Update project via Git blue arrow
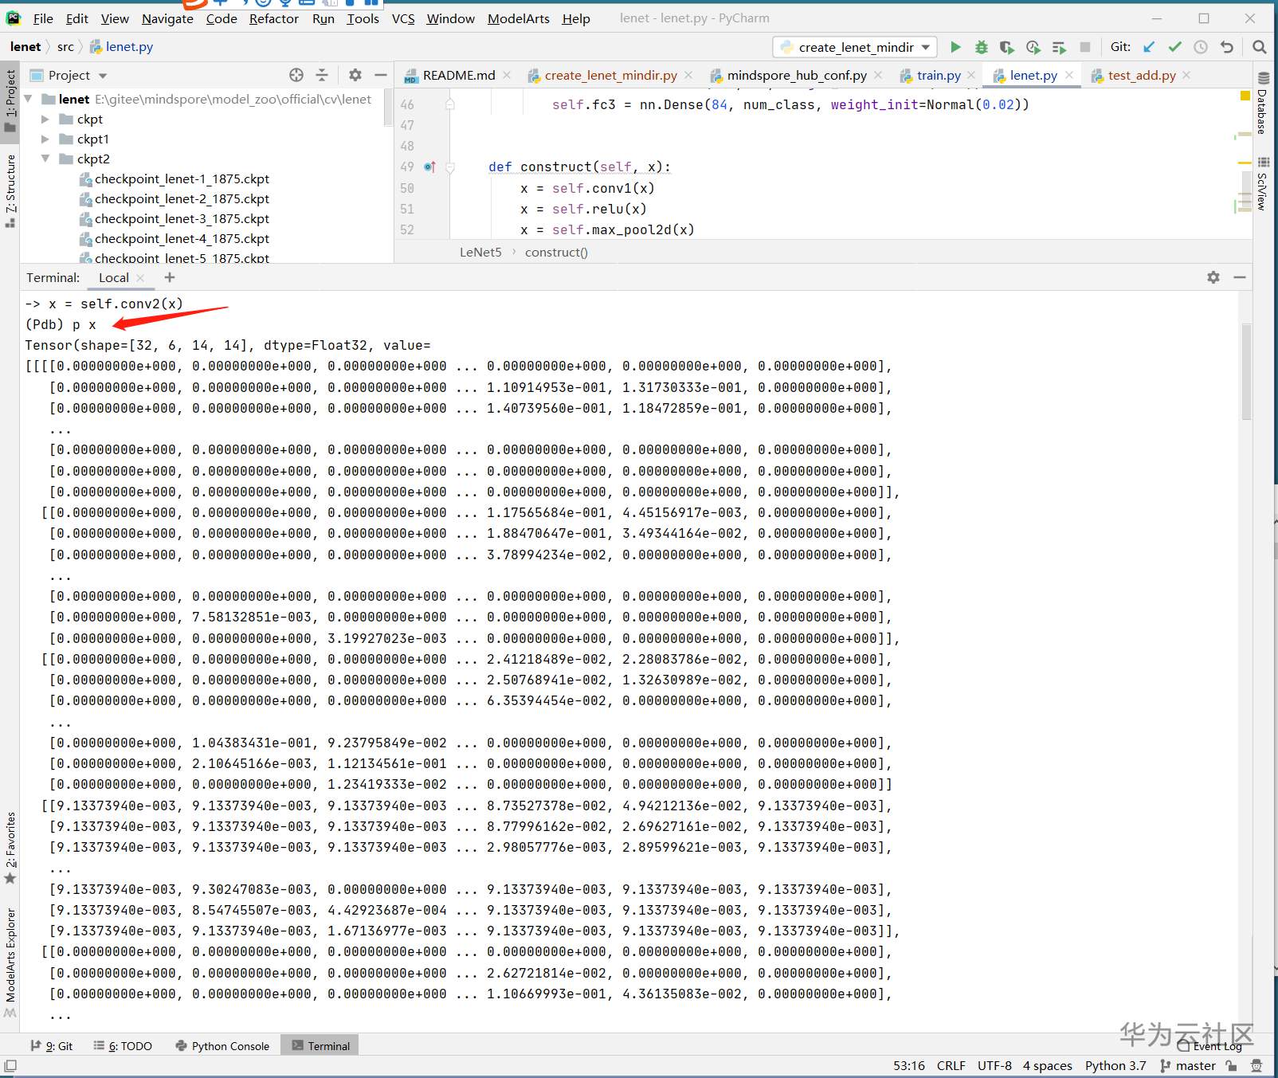The image size is (1278, 1078). click(x=1149, y=47)
